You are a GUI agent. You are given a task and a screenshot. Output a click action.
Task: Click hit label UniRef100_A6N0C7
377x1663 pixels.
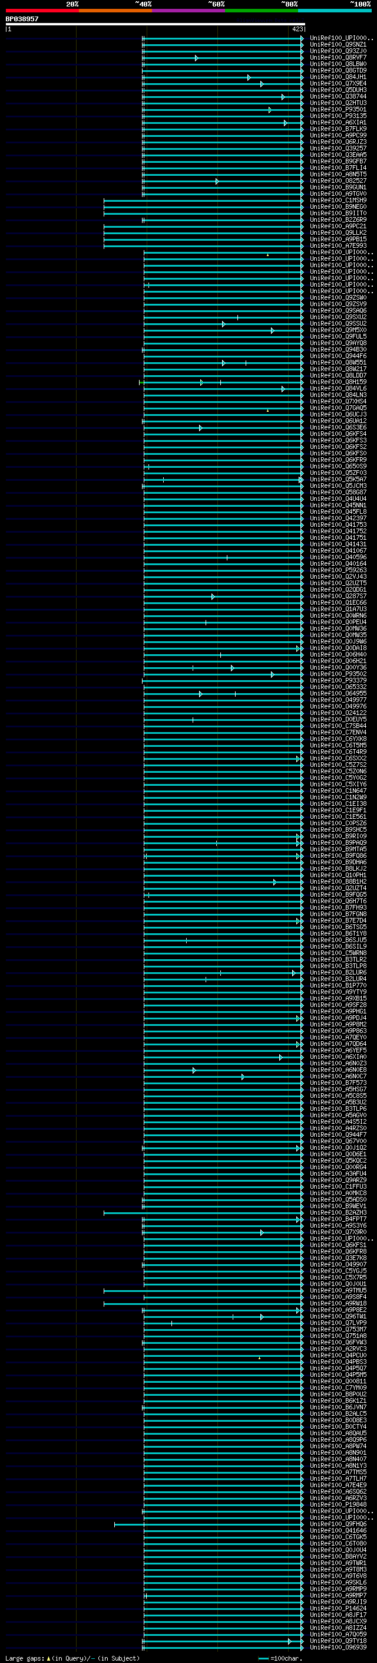click(x=338, y=1077)
